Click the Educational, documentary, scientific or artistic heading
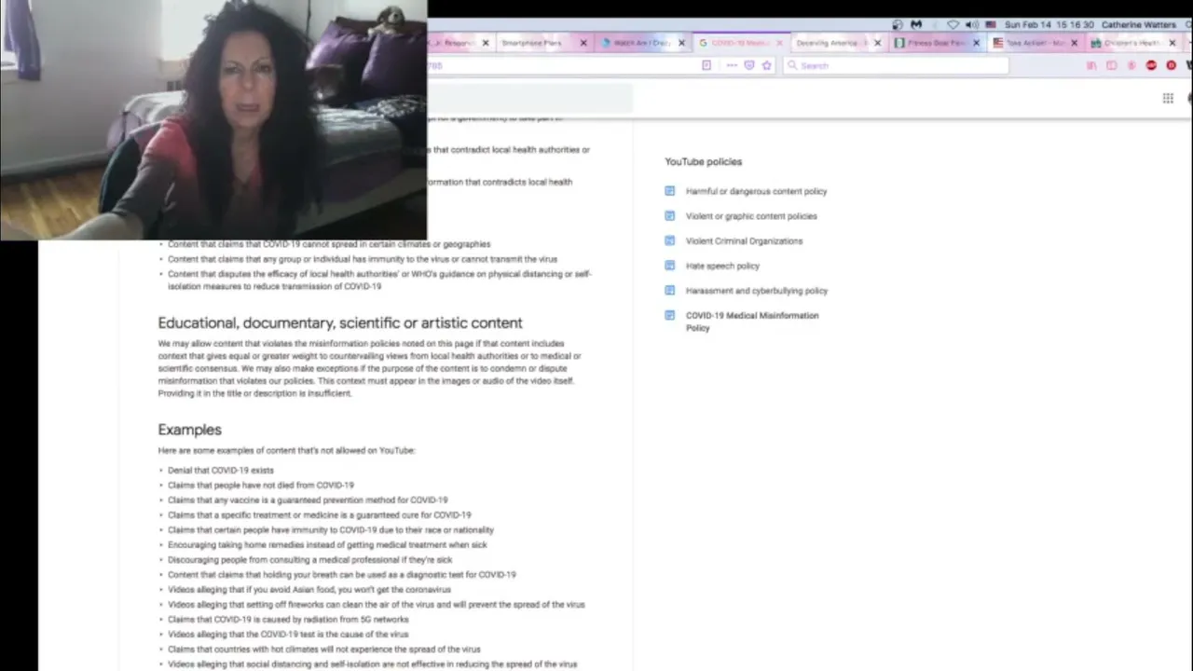Image resolution: width=1193 pixels, height=671 pixels. click(x=340, y=323)
